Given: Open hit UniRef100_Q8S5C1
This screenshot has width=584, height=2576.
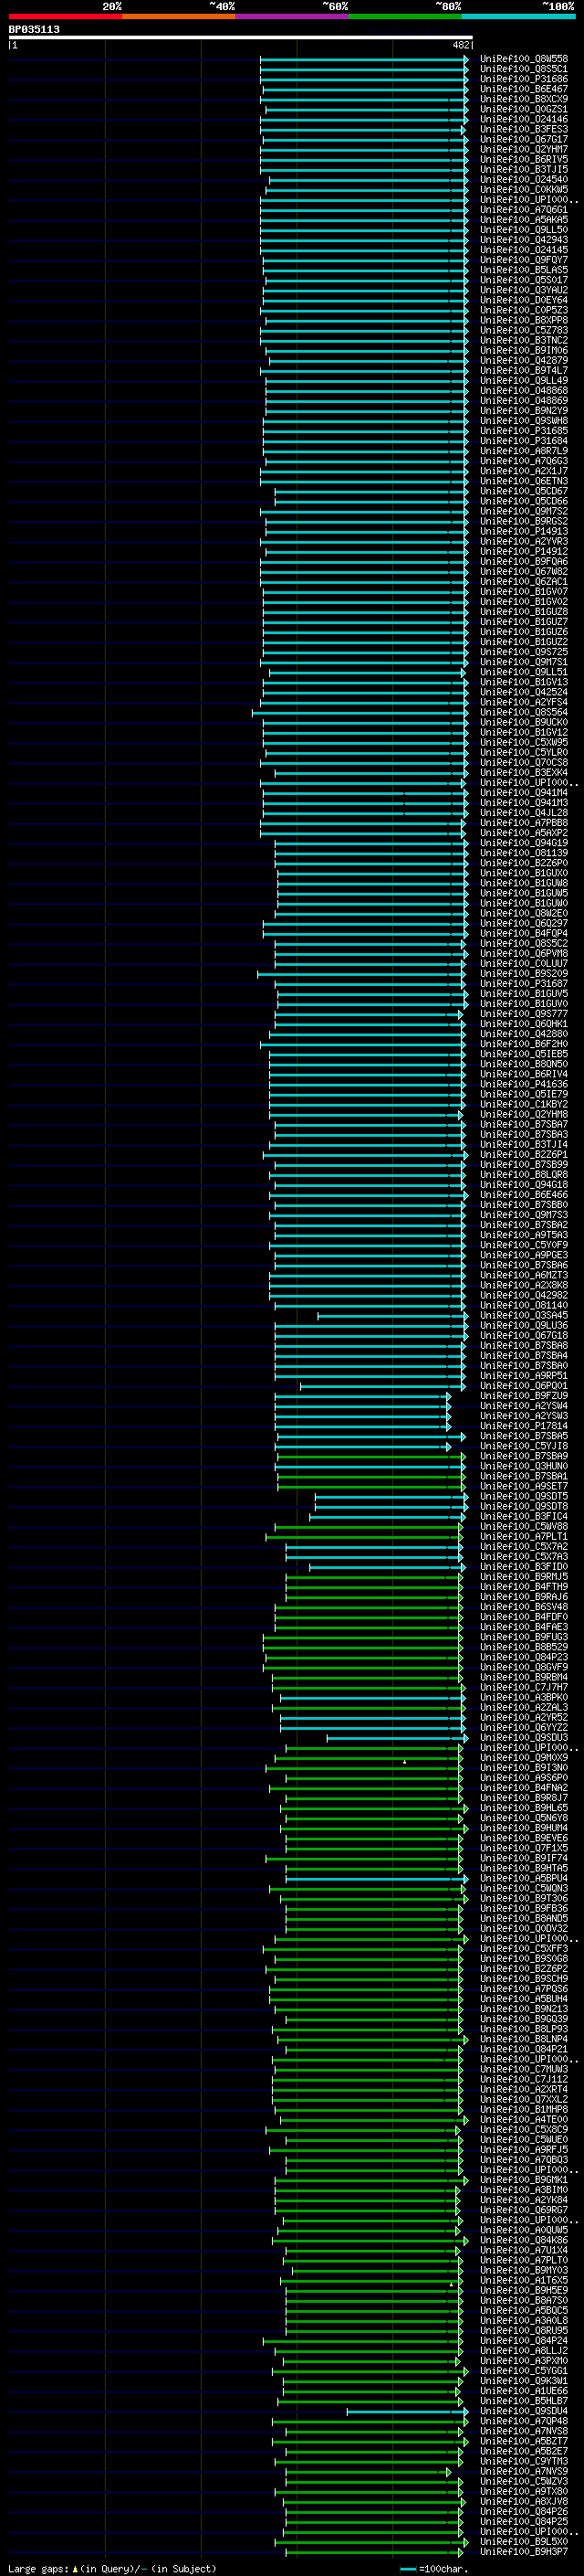Looking at the screenshot, I should click(x=523, y=69).
